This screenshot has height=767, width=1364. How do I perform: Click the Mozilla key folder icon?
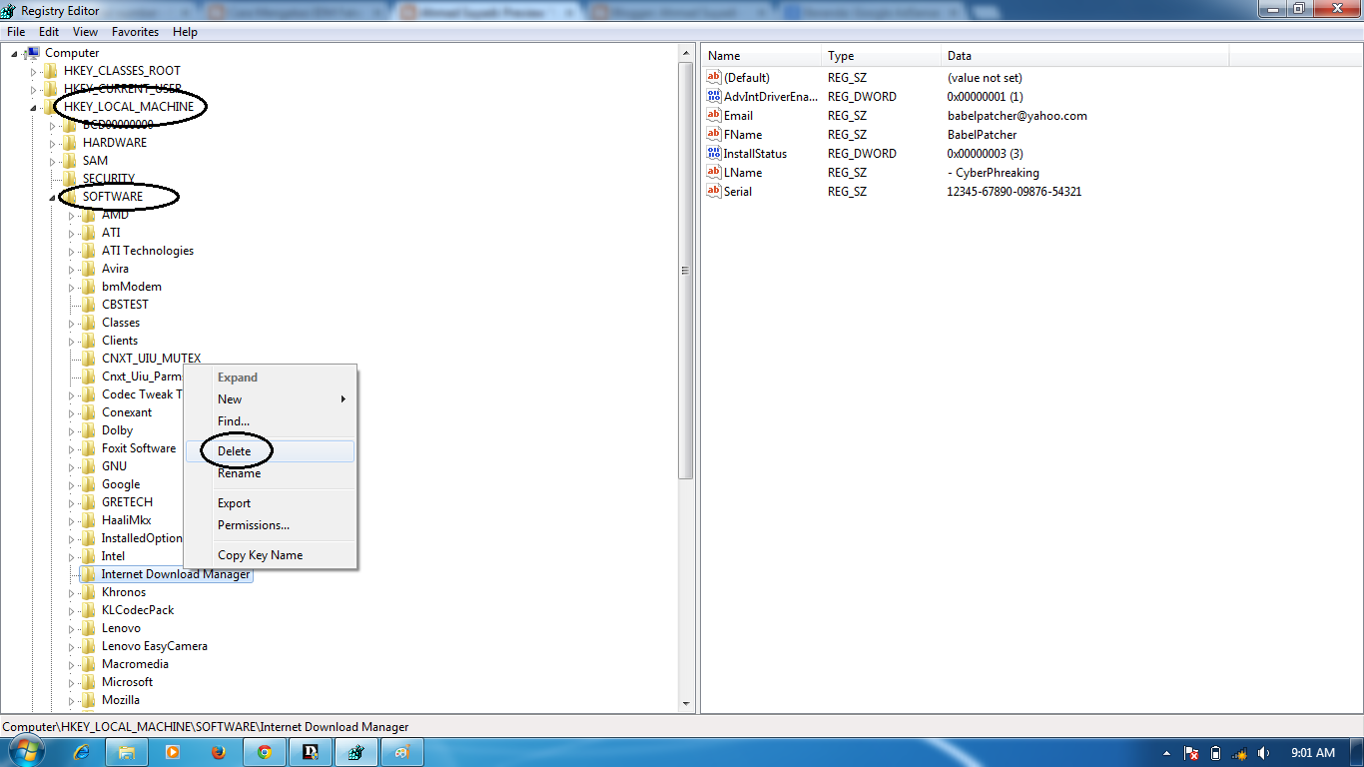click(x=89, y=700)
